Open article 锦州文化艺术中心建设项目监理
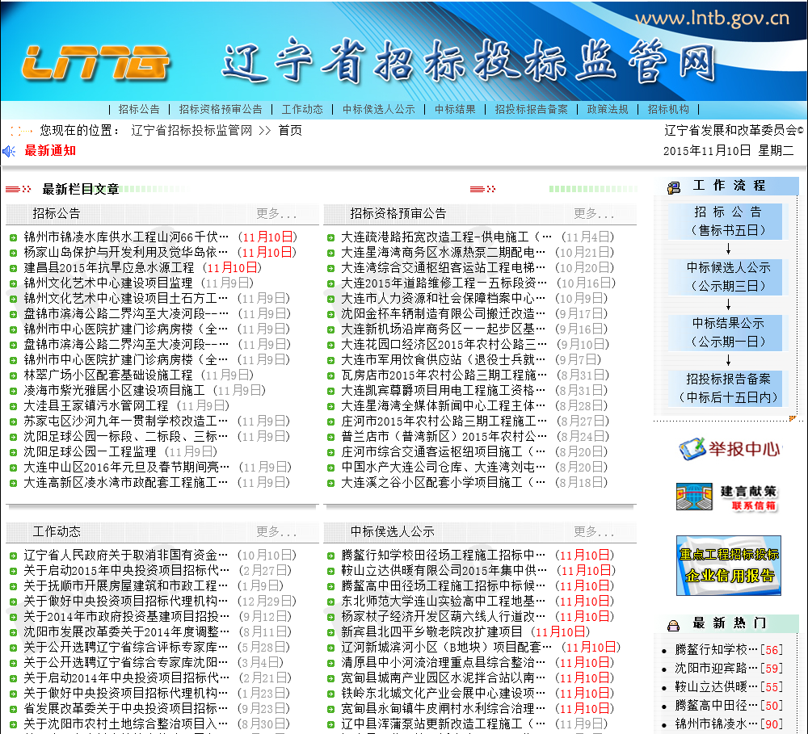This screenshot has height=734, width=808. tap(108, 283)
